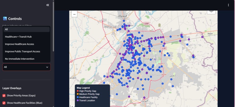The height and width of the screenshot is (107, 235).
Task: Click the sidebar vertical scrollbar
Action: pos(53,27)
